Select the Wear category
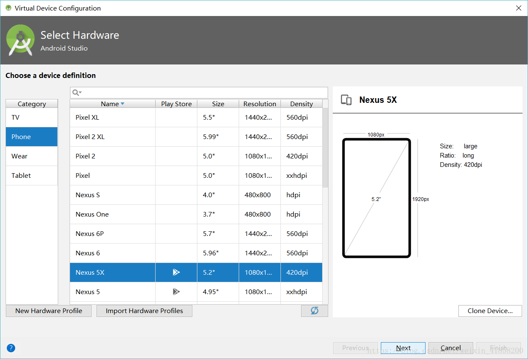The image size is (528, 359). tap(32, 156)
